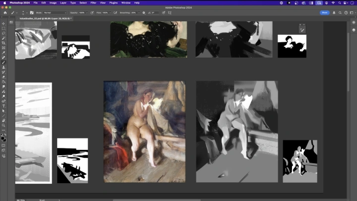
Task: Open the Filter menu
Action: click(x=93, y=2)
